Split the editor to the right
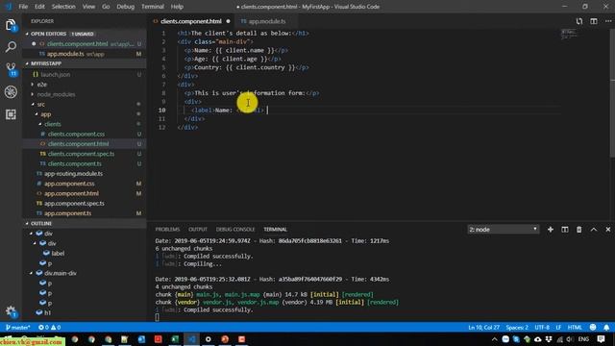Image resolution: width=615 pixels, height=346 pixels. [x=594, y=21]
